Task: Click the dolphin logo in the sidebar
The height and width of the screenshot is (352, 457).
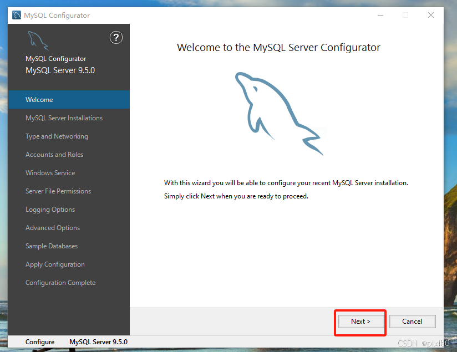Action: 38,41
